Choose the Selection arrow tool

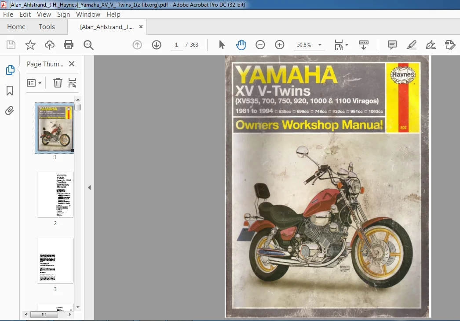[222, 45]
